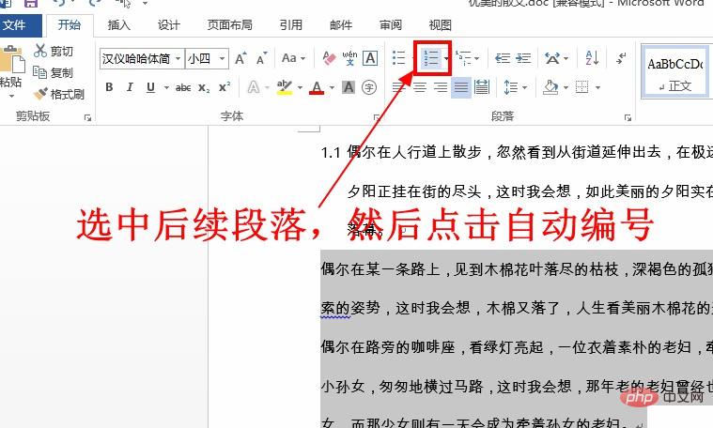The height and width of the screenshot is (428, 713).
Task: Toggle strikethrough formatting
Action: tap(182, 87)
